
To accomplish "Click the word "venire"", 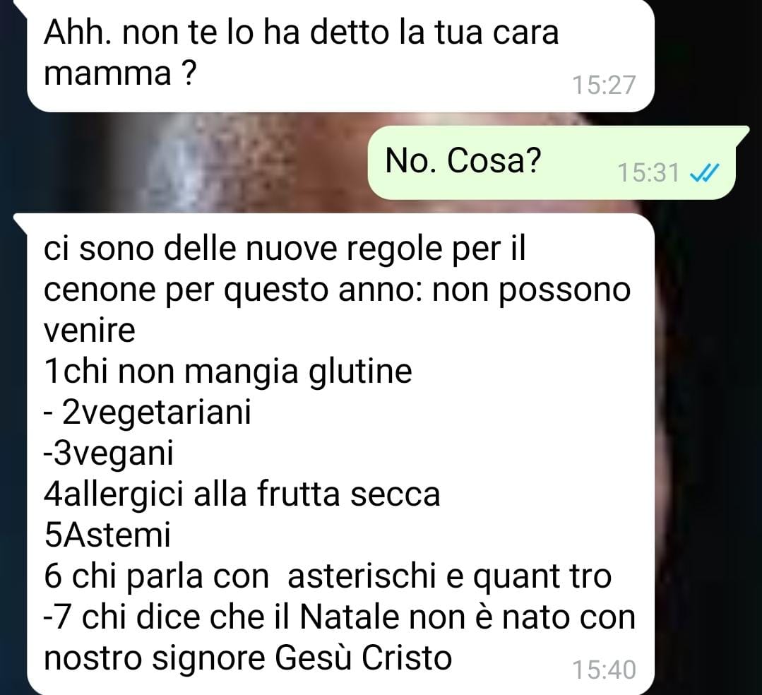I will tap(90, 331).
